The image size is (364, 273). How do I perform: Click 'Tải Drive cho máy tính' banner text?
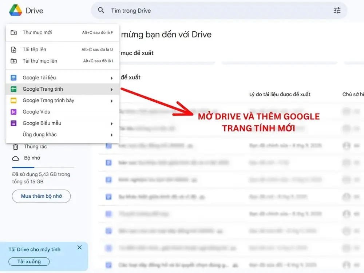(x=34, y=250)
